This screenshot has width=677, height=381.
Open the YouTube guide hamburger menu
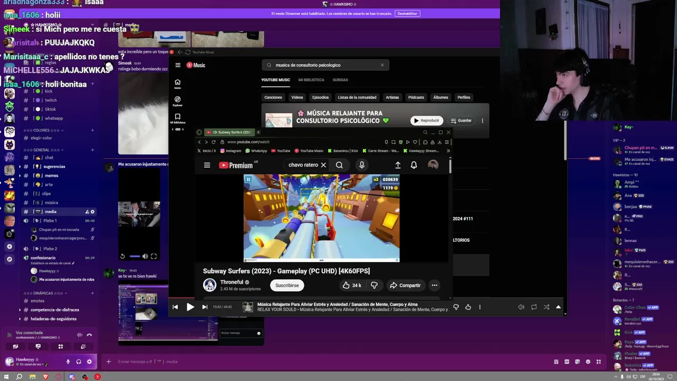coord(207,165)
